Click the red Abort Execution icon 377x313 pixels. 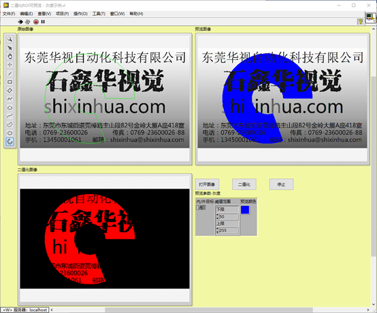(36, 22)
